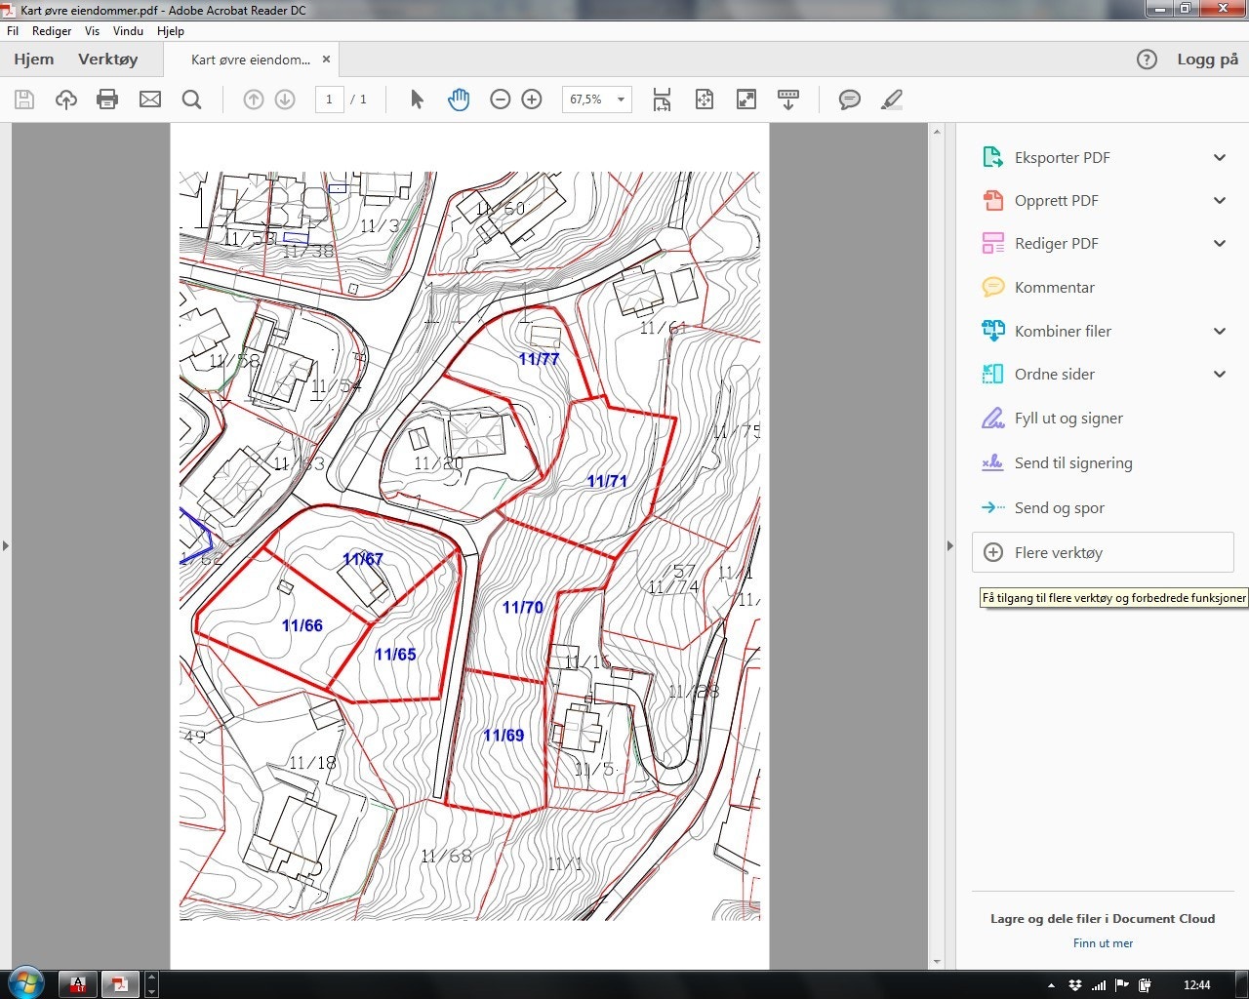This screenshot has height=999, width=1249.
Task: Open the Windows Start menu
Action: point(25,982)
